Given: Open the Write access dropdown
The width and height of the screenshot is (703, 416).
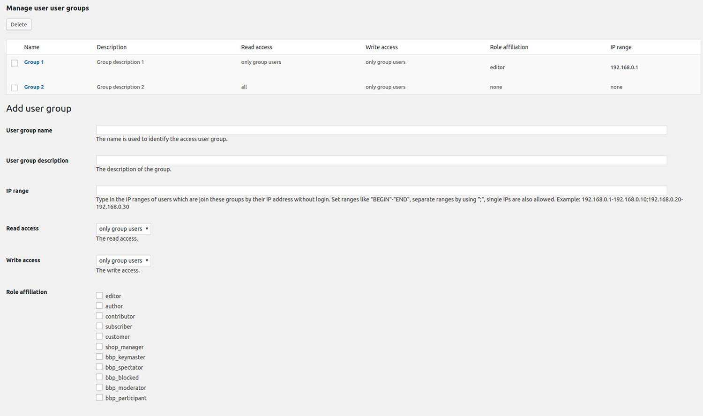Looking at the screenshot, I should tap(123, 260).
